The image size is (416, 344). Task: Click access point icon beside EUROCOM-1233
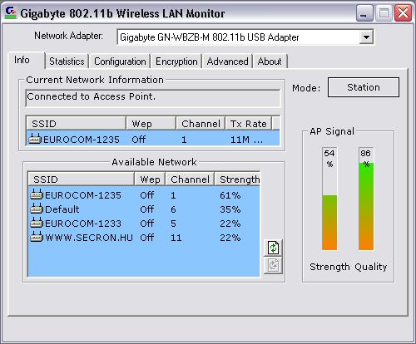point(37,223)
